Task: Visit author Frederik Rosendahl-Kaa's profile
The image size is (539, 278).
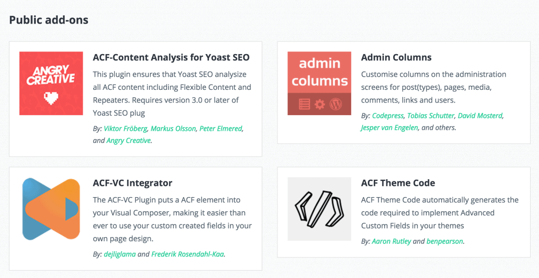Action: [188, 254]
